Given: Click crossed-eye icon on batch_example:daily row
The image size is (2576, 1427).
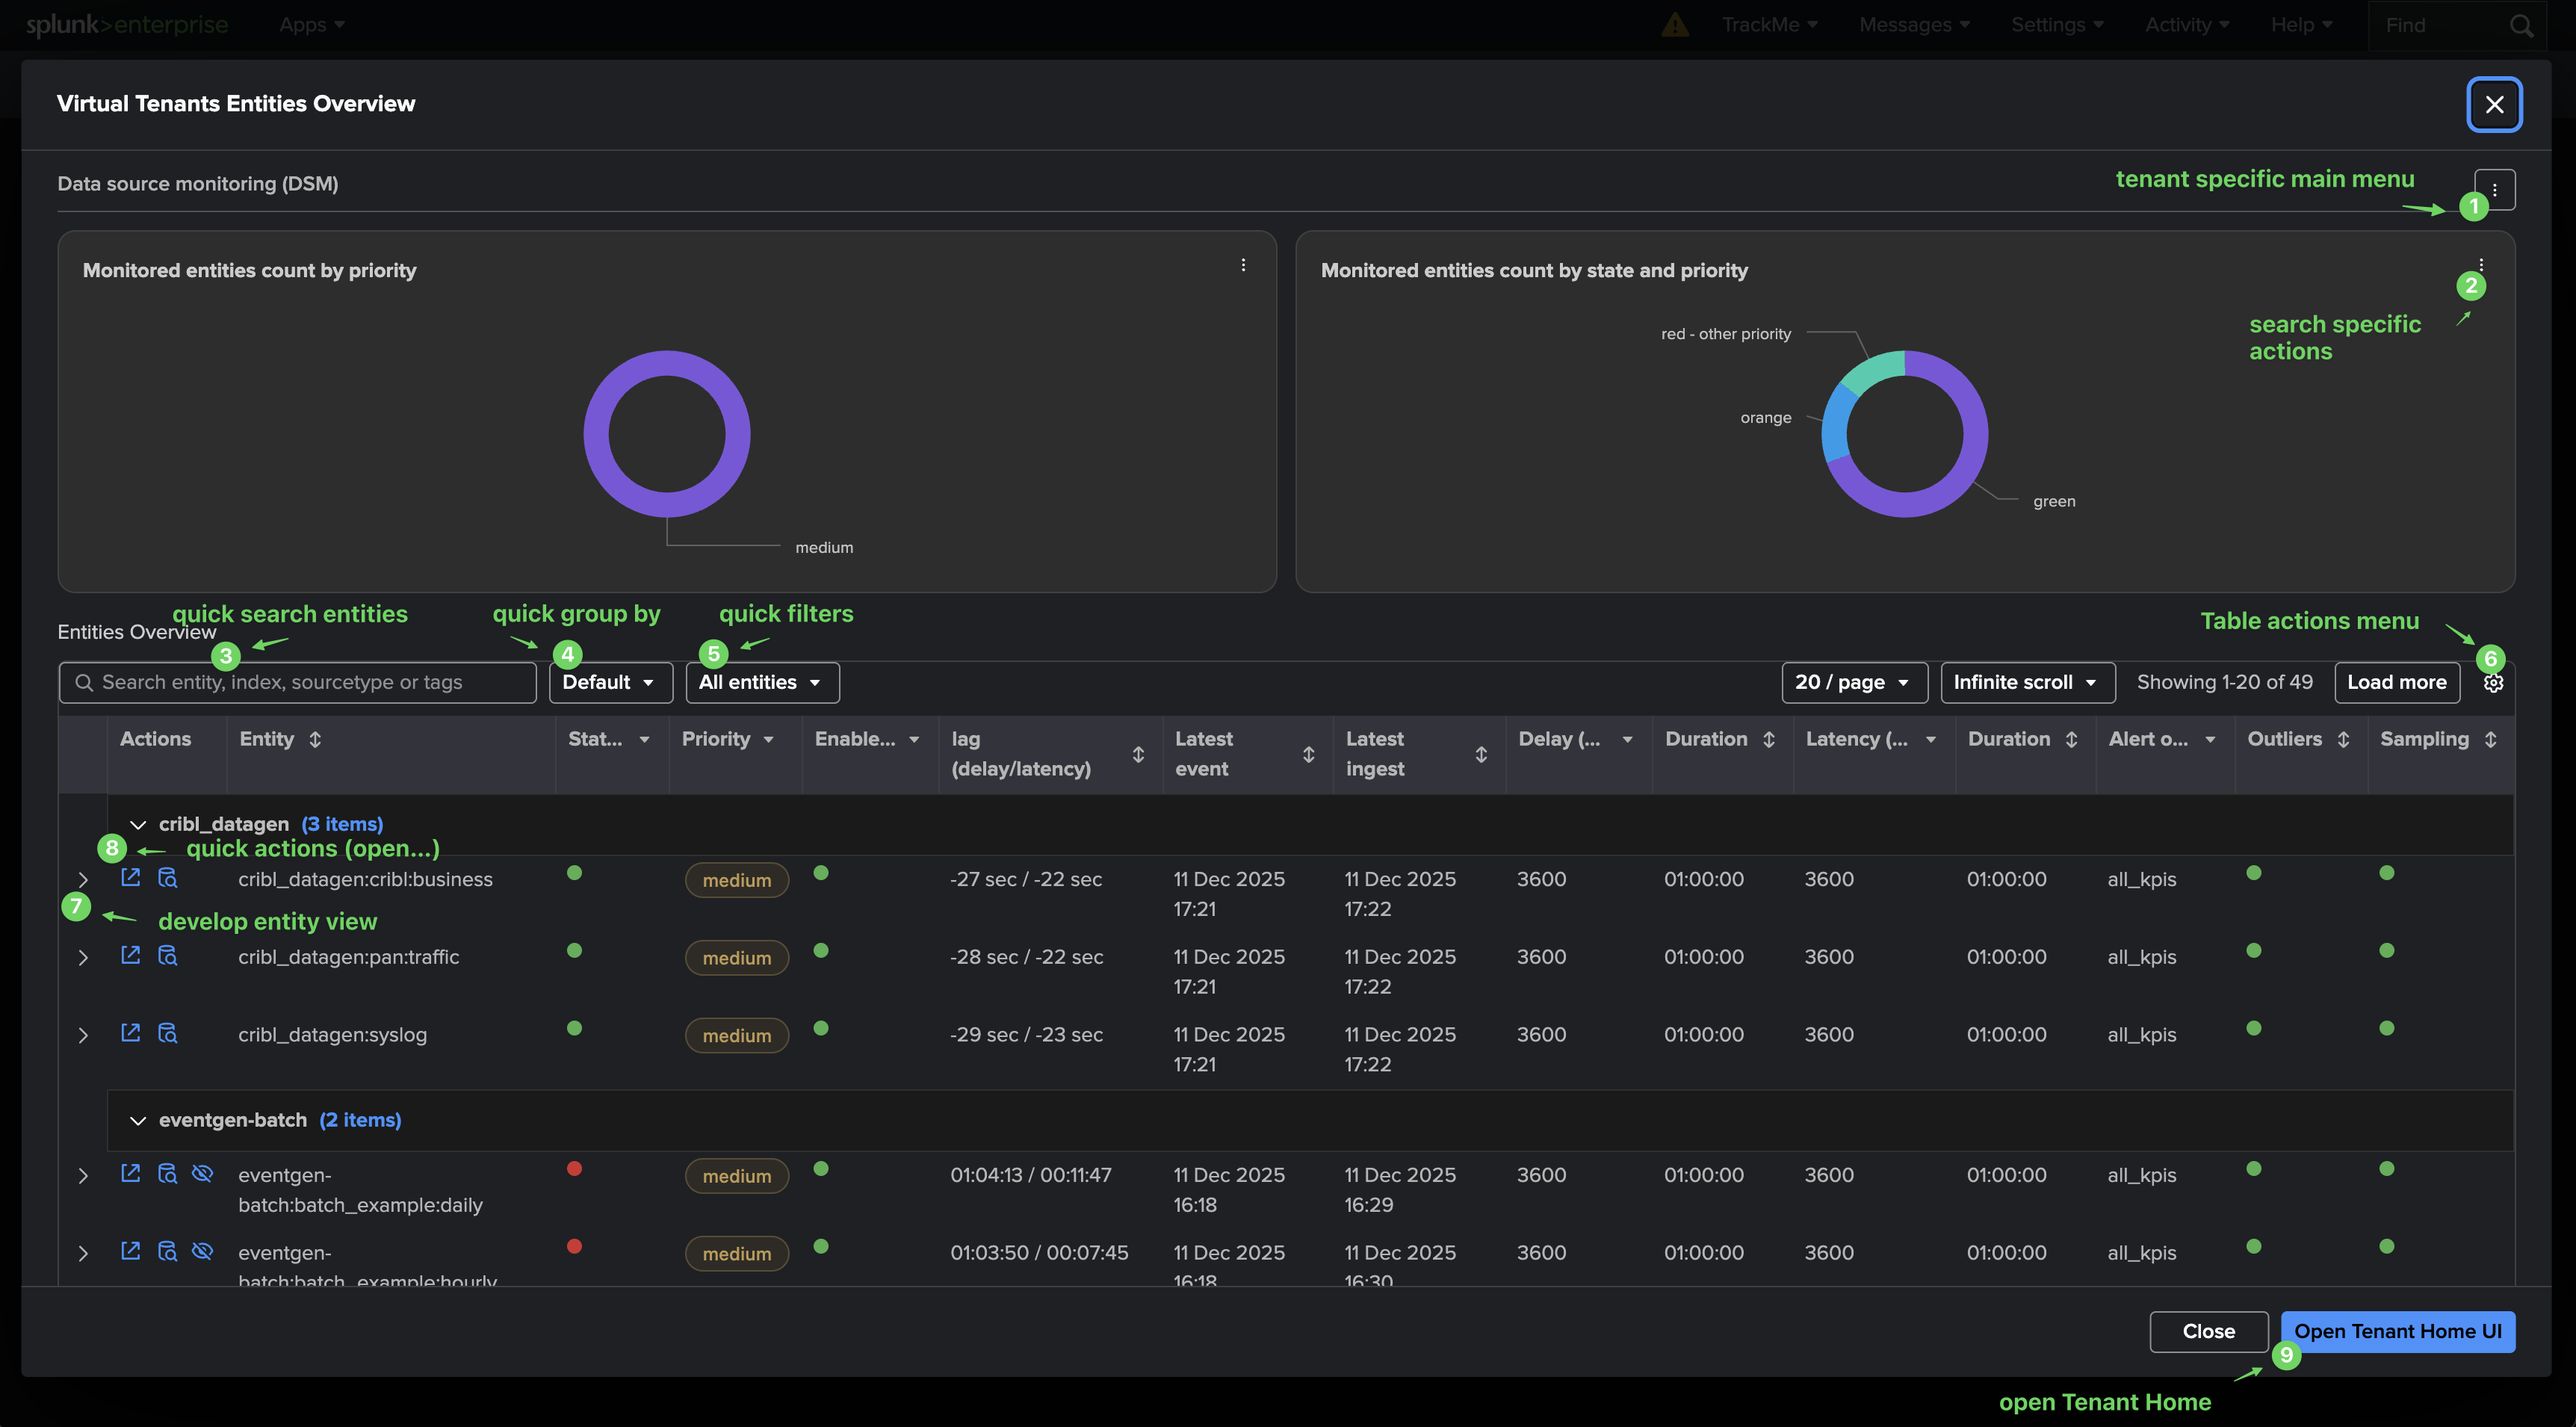Looking at the screenshot, I should [202, 1174].
